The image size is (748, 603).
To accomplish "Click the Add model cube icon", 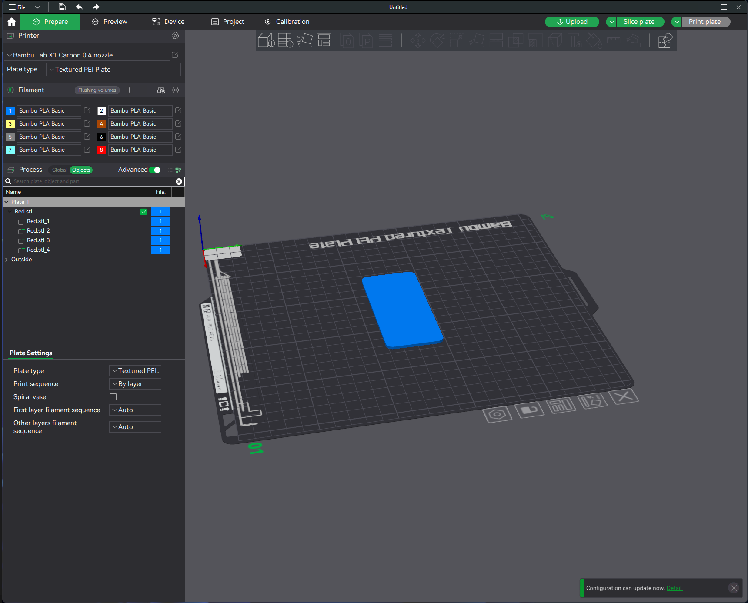I will coord(266,40).
